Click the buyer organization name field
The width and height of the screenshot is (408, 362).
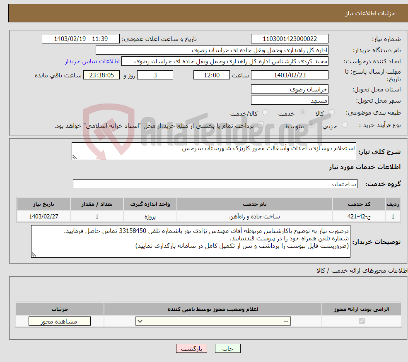point(212,50)
